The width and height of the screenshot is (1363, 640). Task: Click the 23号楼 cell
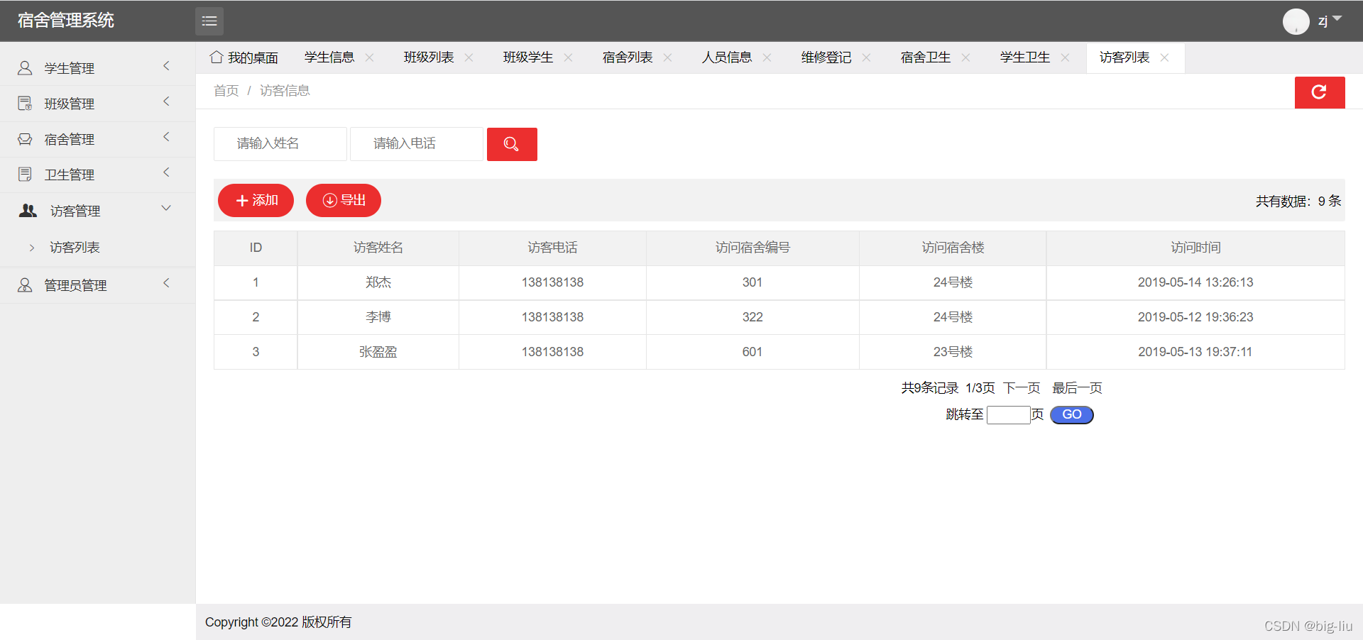click(x=953, y=352)
